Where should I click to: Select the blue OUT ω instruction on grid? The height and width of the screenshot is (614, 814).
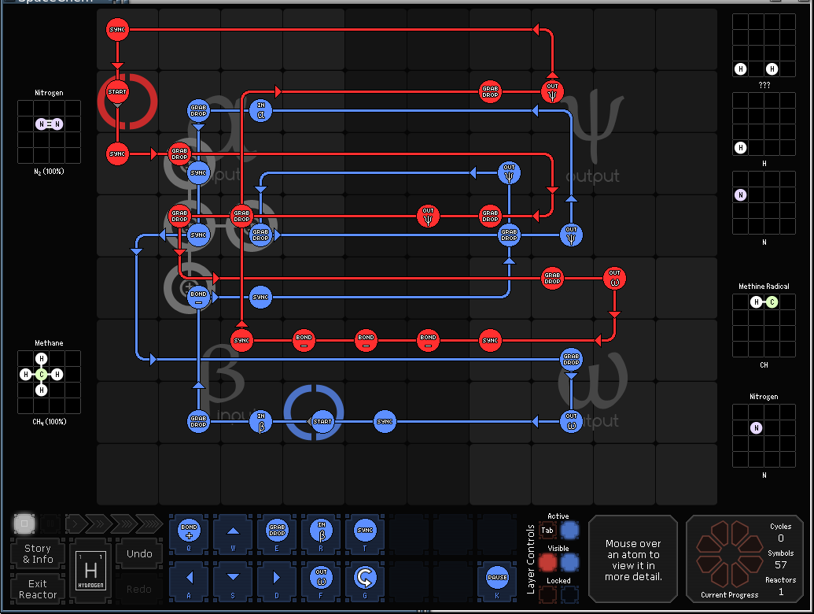point(571,421)
